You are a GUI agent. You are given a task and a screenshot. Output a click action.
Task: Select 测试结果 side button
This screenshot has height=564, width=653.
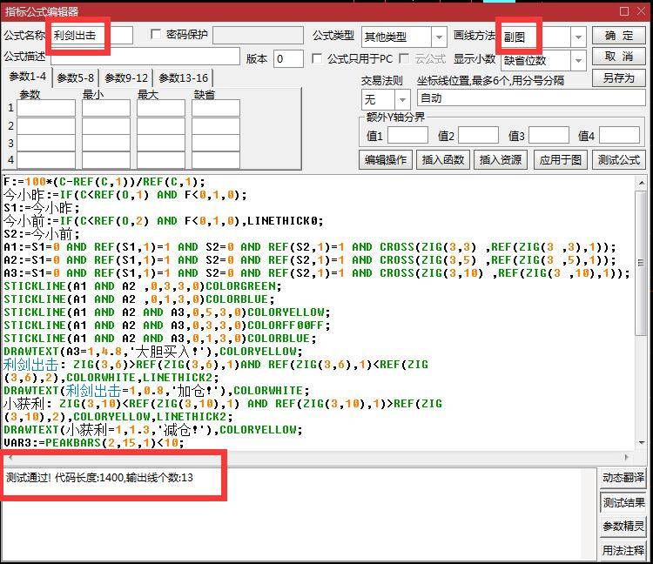coord(623,502)
